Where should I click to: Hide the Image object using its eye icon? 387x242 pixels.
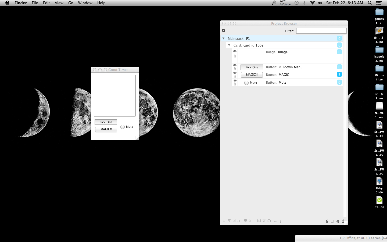[235, 51]
